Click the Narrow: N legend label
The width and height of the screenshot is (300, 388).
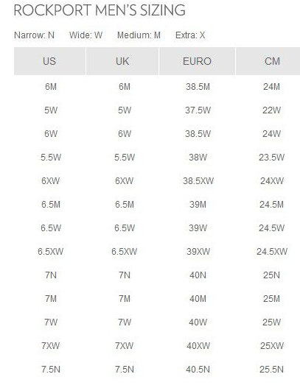(34, 35)
